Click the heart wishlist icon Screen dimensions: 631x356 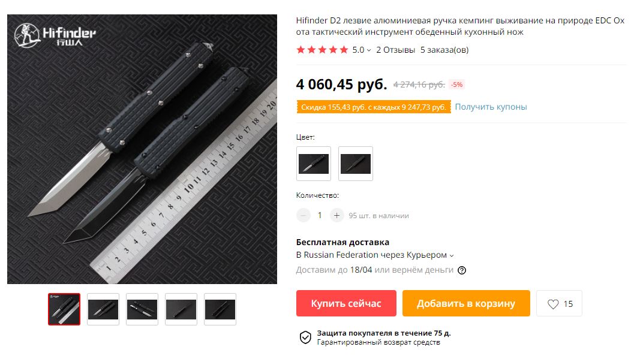click(x=553, y=304)
